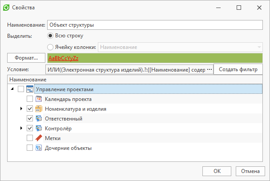
Task: Click the Ответственный item icon
Action: tap(39, 119)
